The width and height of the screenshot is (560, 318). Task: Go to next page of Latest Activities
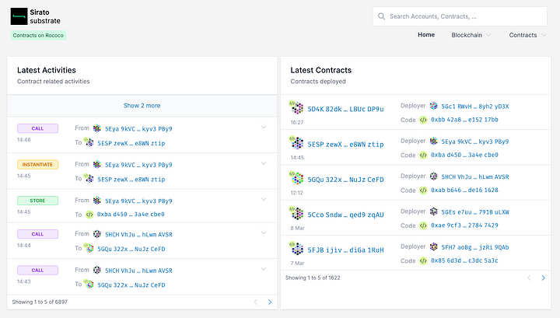coord(270,302)
